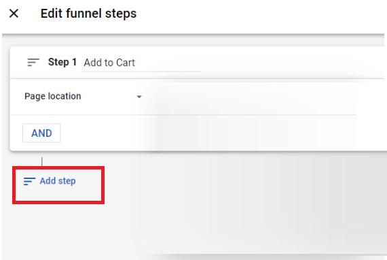The width and height of the screenshot is (387, 260).
Task: Click the Add step button
Action: click(50, 181)
